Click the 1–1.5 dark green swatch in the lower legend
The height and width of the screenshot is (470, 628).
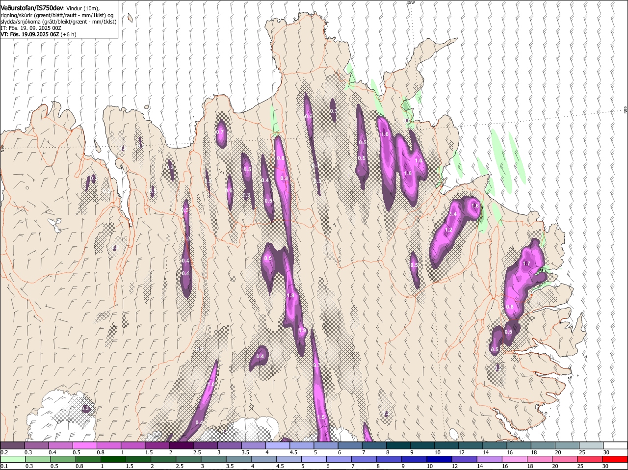point(113,459)
